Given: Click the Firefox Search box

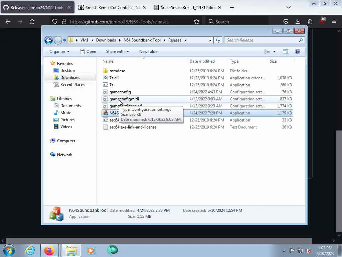Looking at the screenshot, I should pyautogui.click(x=237, y=22).
